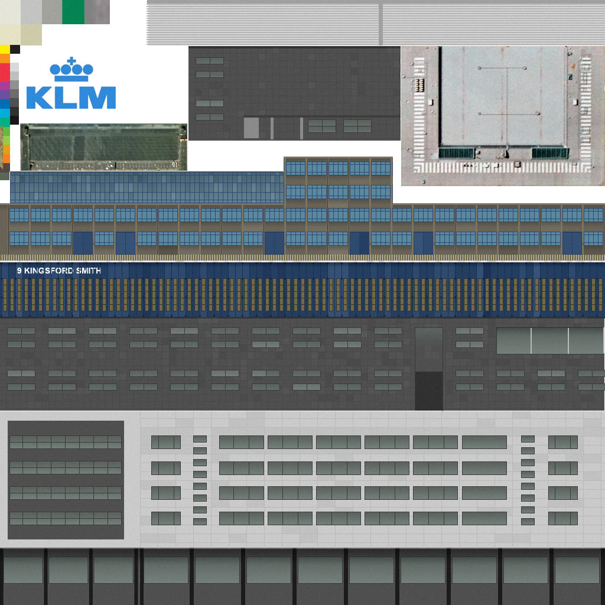This screenshot has height=605, width=605.
Task: Click the large three-pane window on dark facade
Action: click(x=550, y=341)
